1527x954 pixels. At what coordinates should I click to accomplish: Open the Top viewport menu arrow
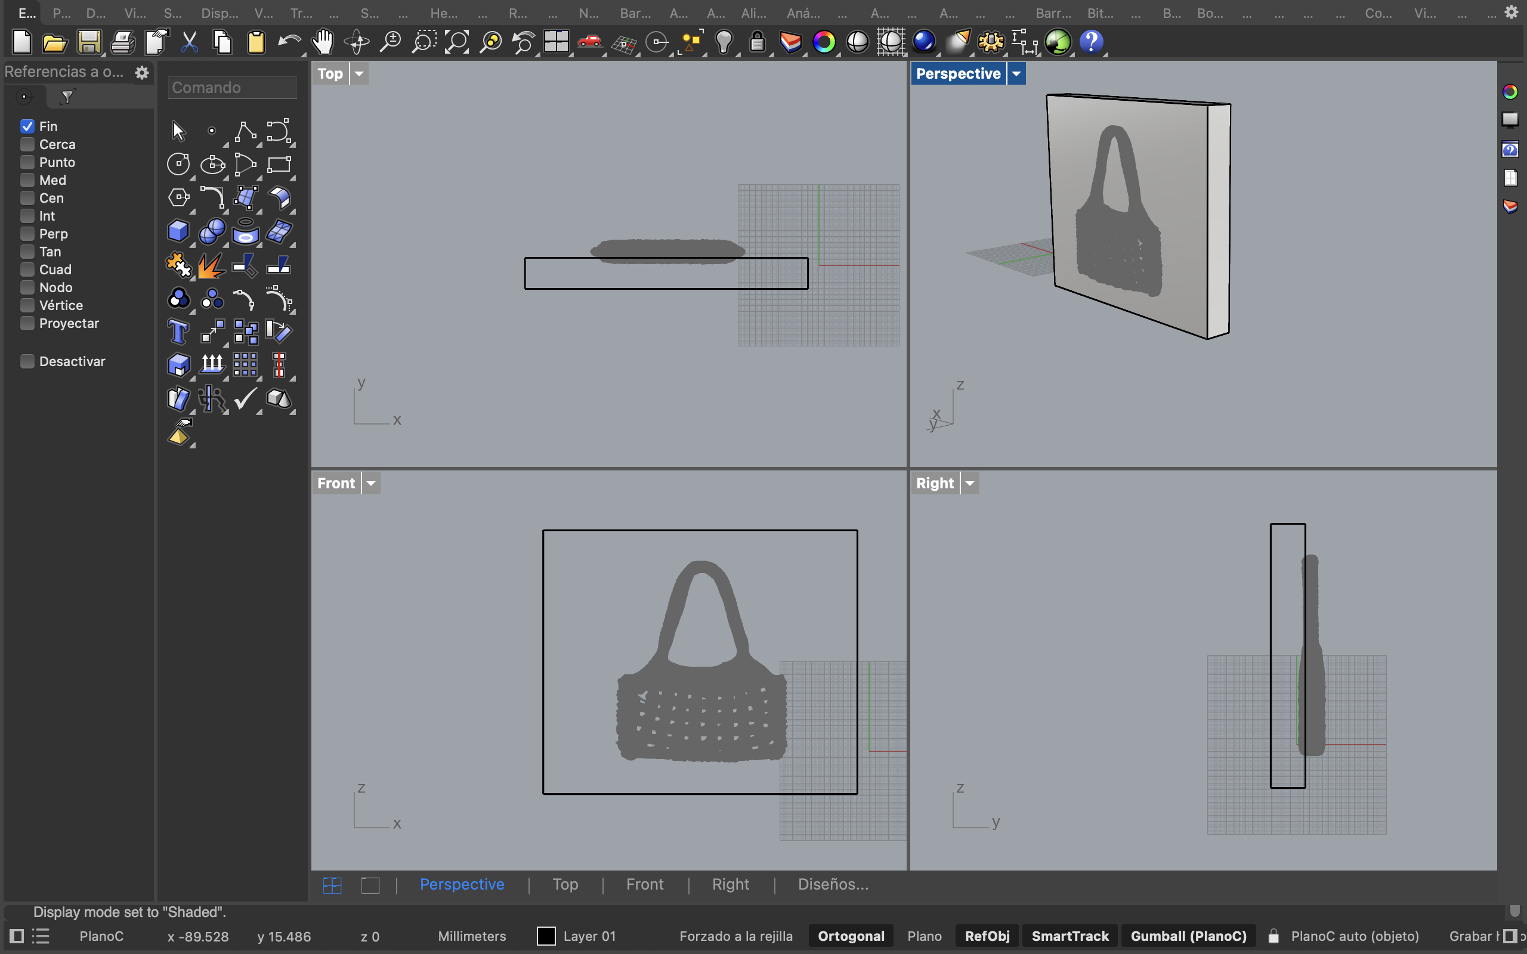pyautogui.click(x=359, y=74)
